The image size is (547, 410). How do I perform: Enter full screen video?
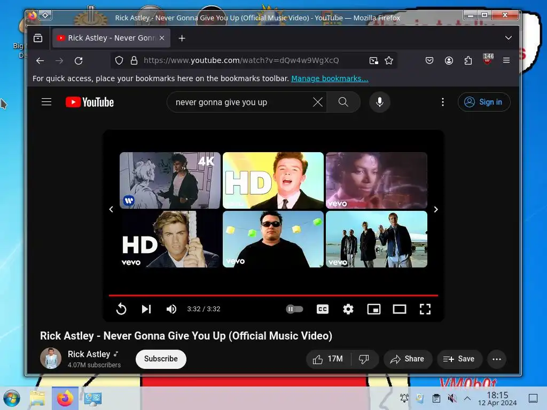click(425, 309)
